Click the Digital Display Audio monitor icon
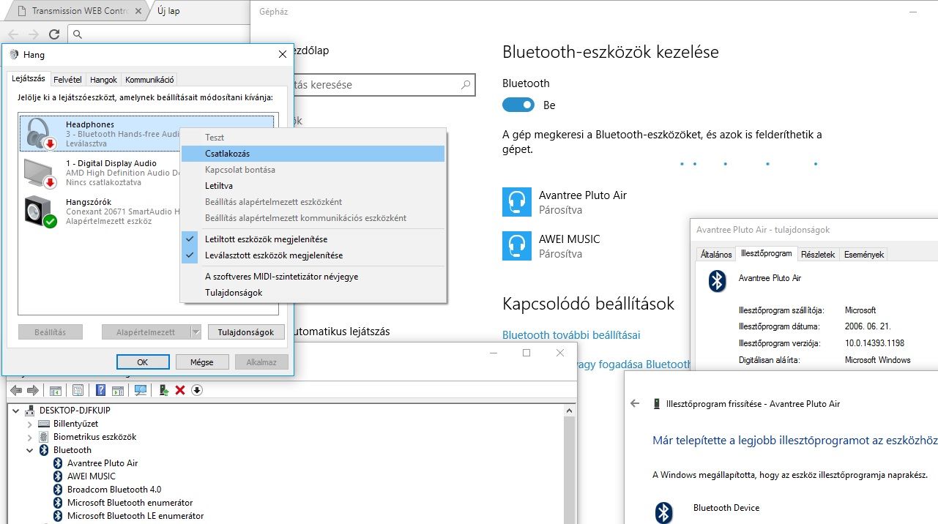938x524 pixels. click(40, 173)
